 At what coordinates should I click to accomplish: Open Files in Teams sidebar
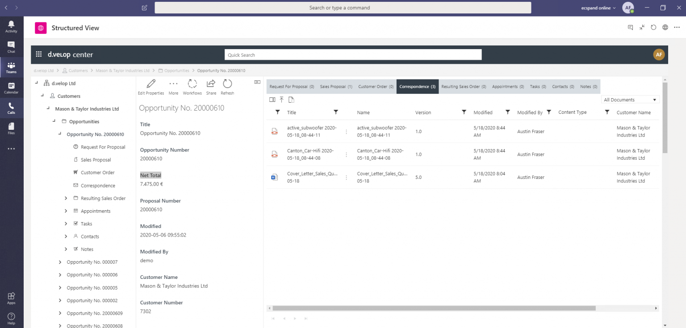[11, 129]
